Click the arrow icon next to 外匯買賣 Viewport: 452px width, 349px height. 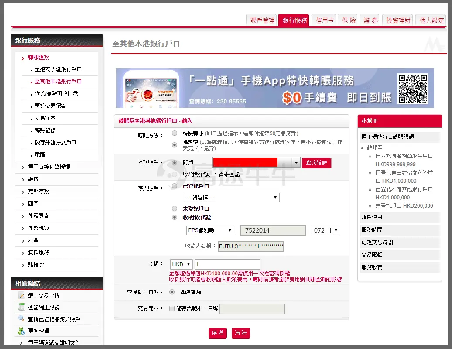click(23, 216)
